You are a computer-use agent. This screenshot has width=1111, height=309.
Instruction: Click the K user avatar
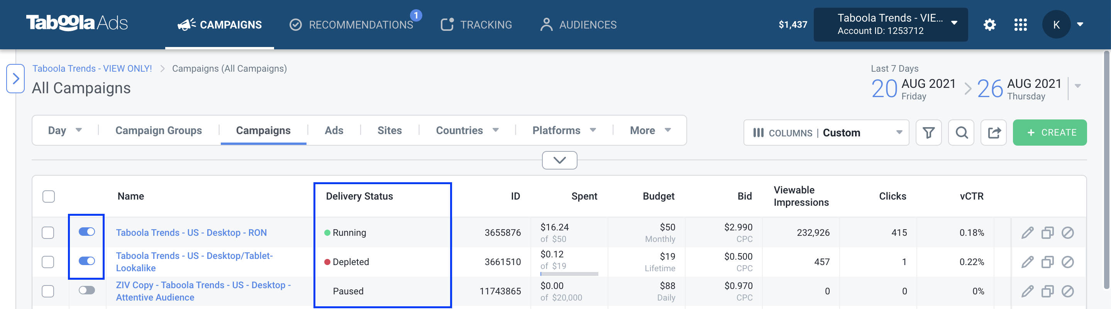1056,25
